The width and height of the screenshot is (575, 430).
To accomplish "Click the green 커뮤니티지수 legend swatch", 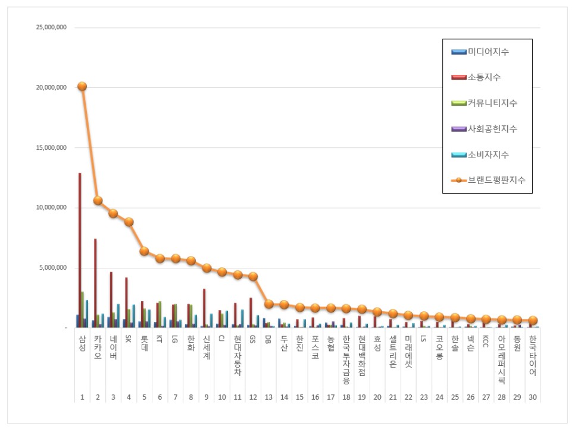I will coord(459,103).
